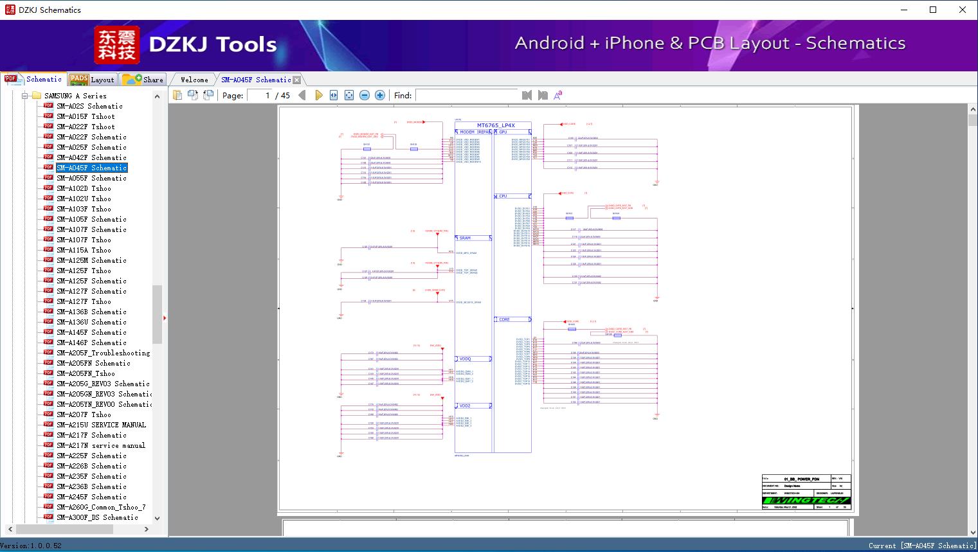Image resolution: width=978 pixels, height=552 pixels.
Task: Click the DZKJ red logo in banner
Action: point(117,44)
